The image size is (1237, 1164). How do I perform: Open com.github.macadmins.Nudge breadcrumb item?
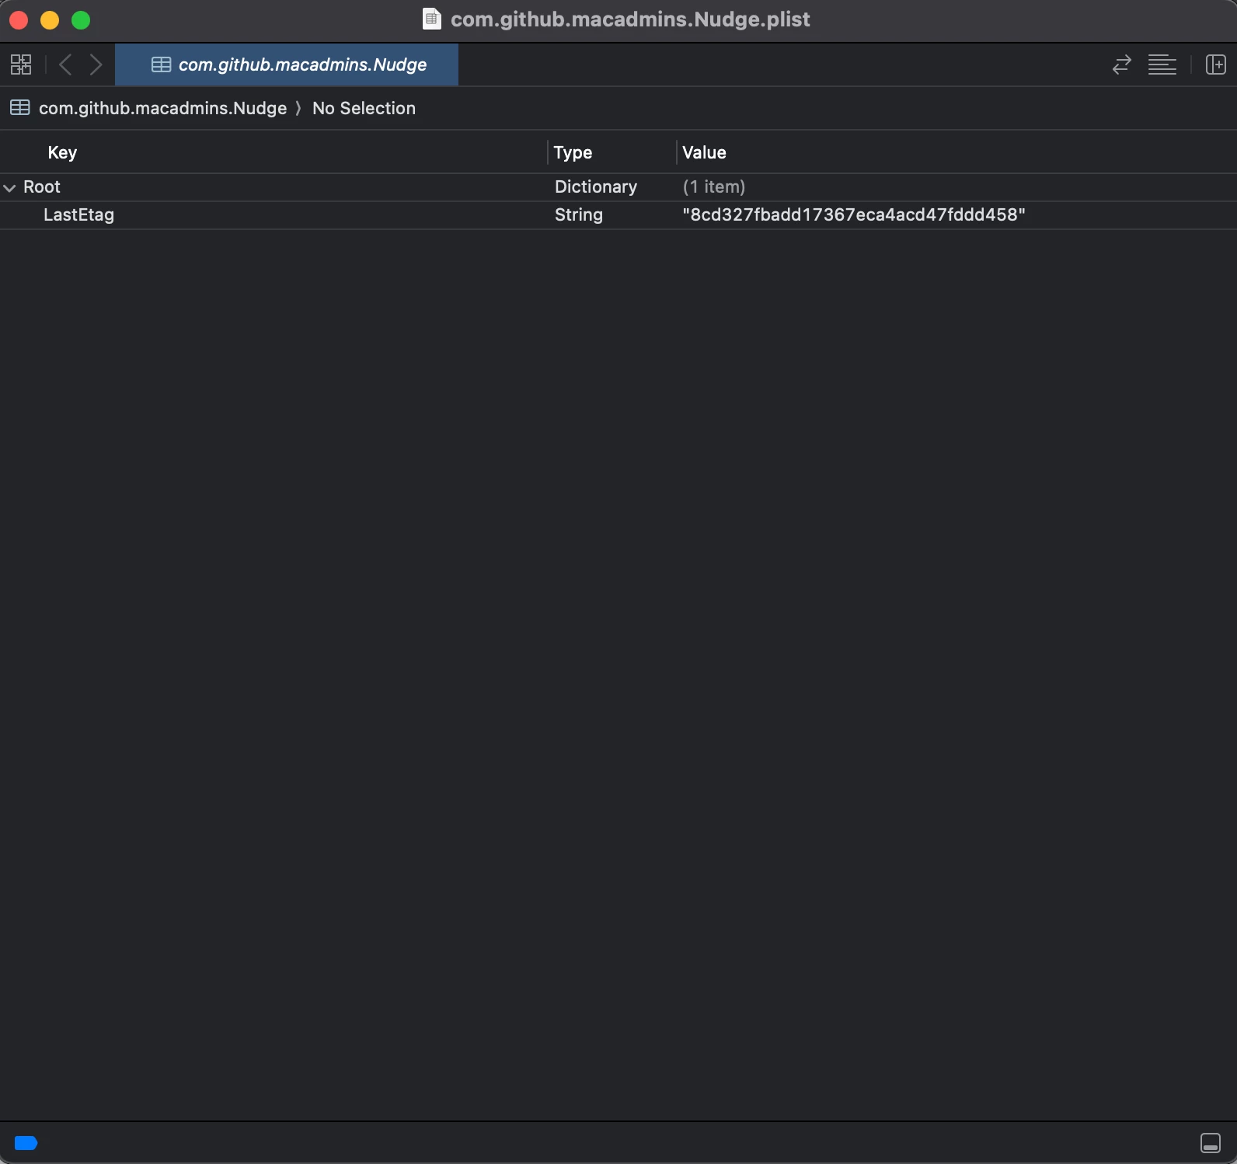(163, 108)
